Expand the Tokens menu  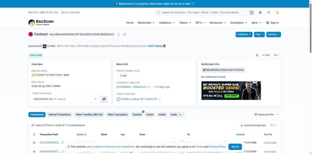tap(185, 23)
